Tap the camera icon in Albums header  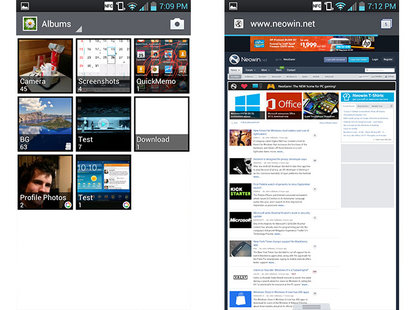[177, 25]
